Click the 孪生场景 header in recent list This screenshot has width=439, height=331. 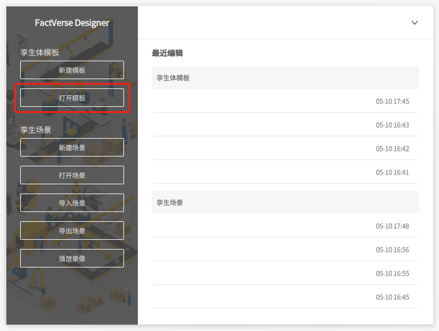170,203
